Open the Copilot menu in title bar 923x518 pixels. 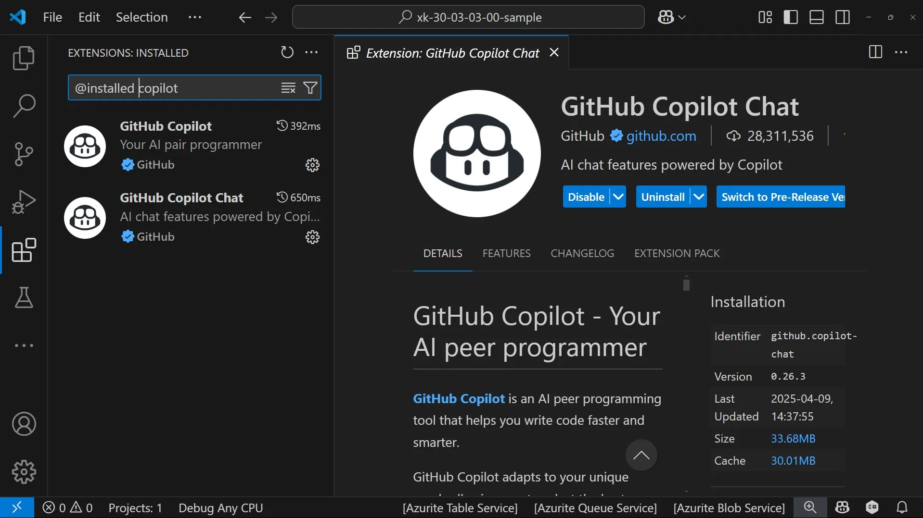(671, 18)
